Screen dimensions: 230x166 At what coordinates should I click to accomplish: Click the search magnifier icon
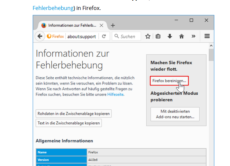(117, 36)
